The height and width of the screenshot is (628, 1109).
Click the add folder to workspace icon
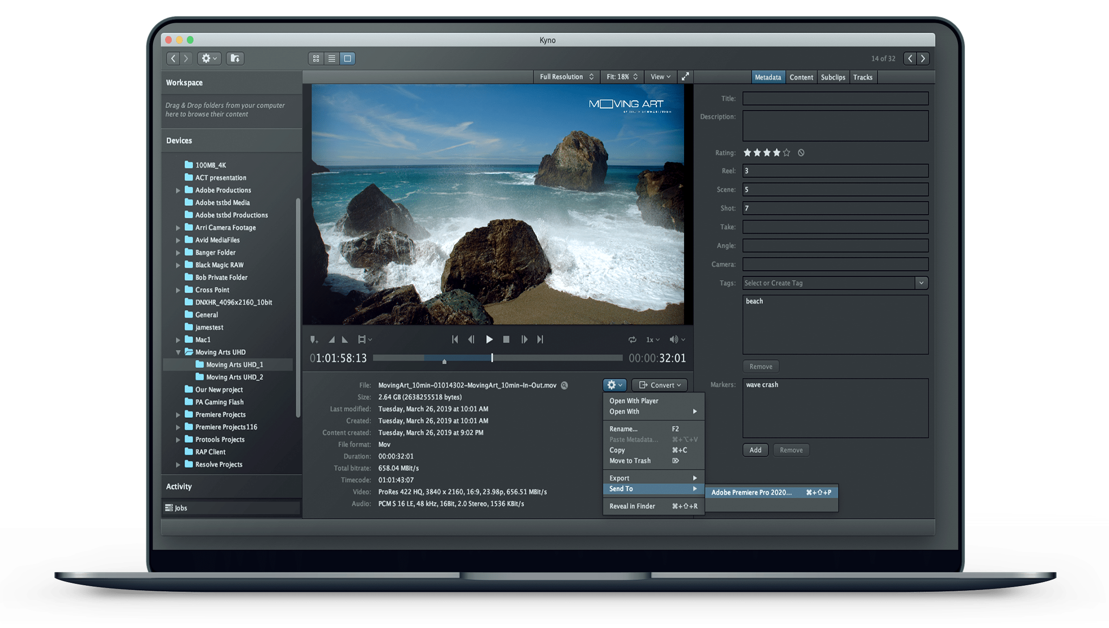point(235,59)
